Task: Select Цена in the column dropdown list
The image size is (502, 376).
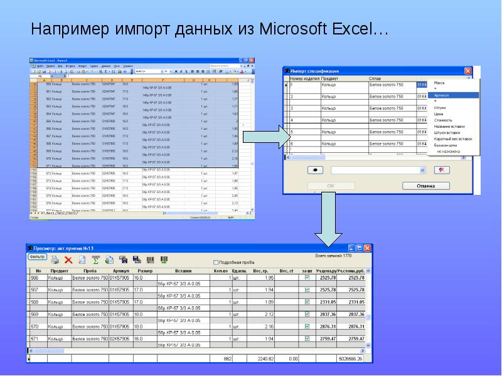Action: tap(439, 114)
